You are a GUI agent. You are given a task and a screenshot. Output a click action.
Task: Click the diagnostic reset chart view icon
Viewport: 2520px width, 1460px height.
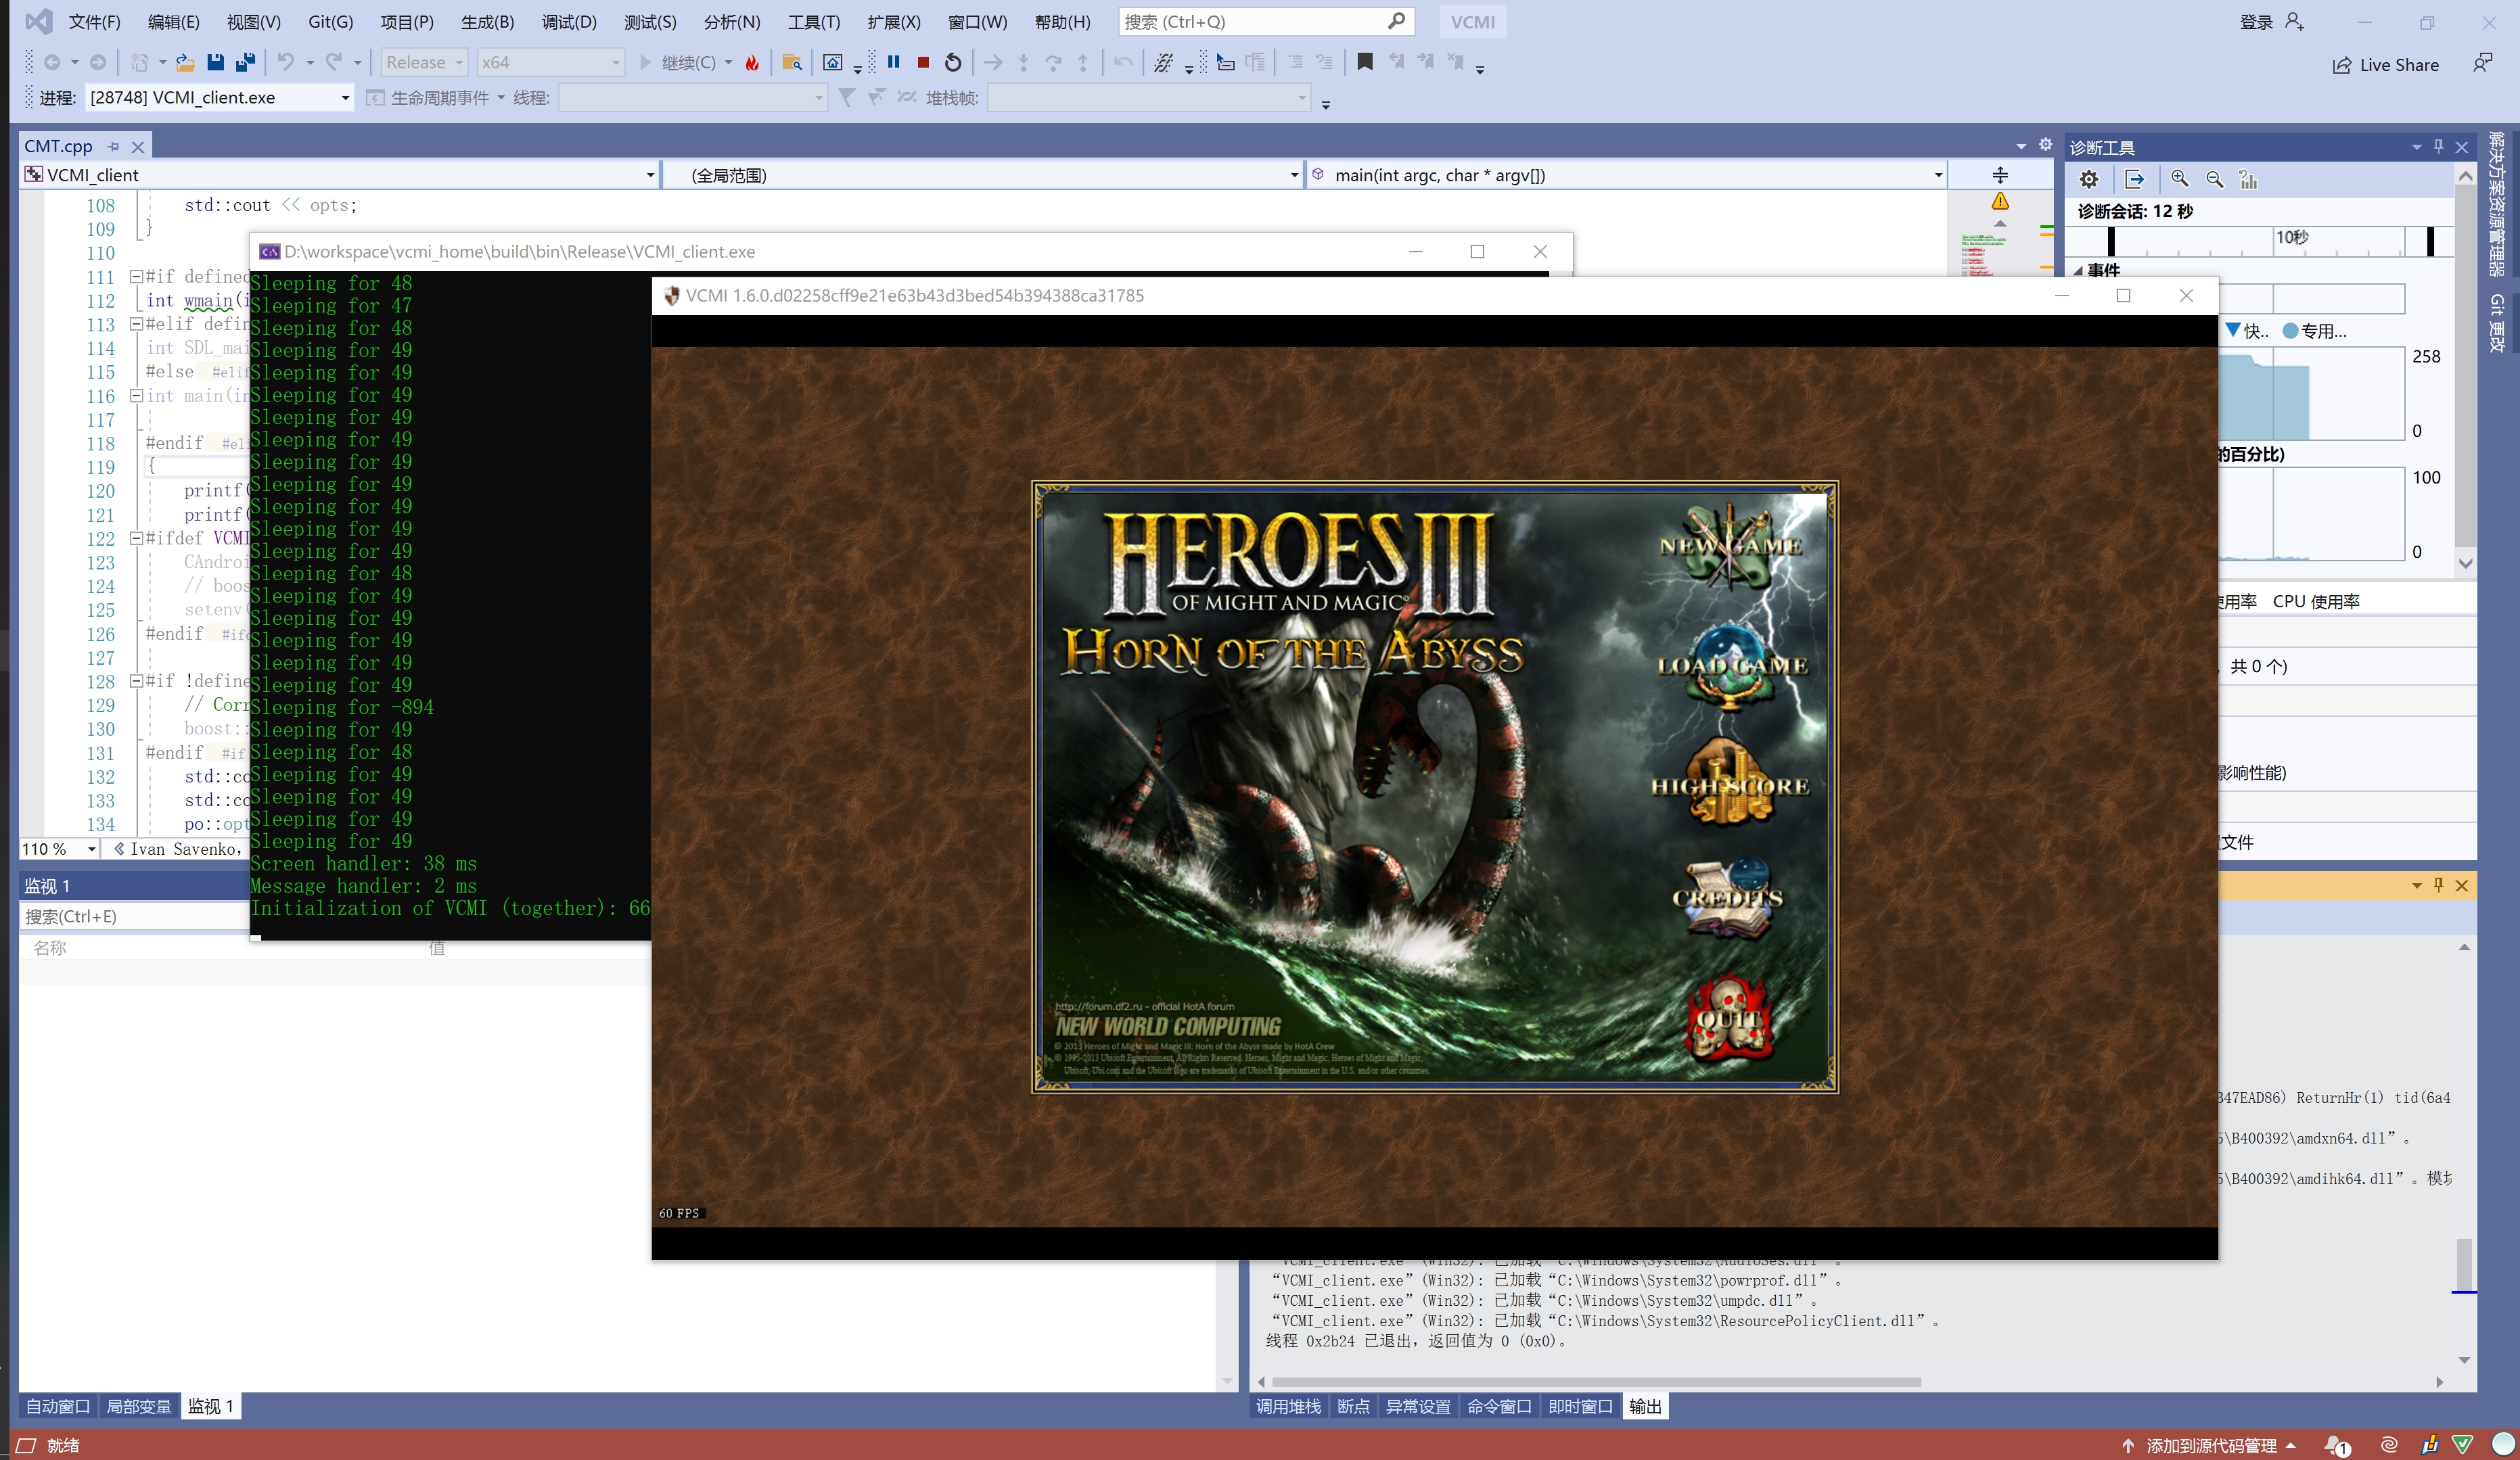[x=2248, y=180]
